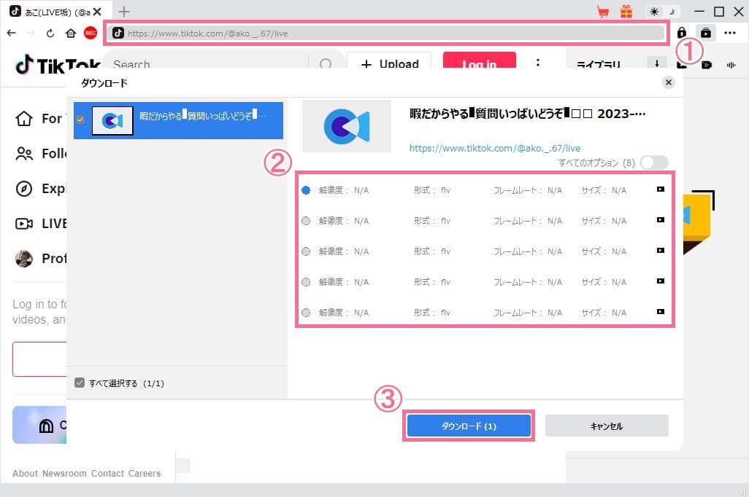Select the third flv format radio button
The height and width of the screenshot is (497, 749).
point(306,251)
